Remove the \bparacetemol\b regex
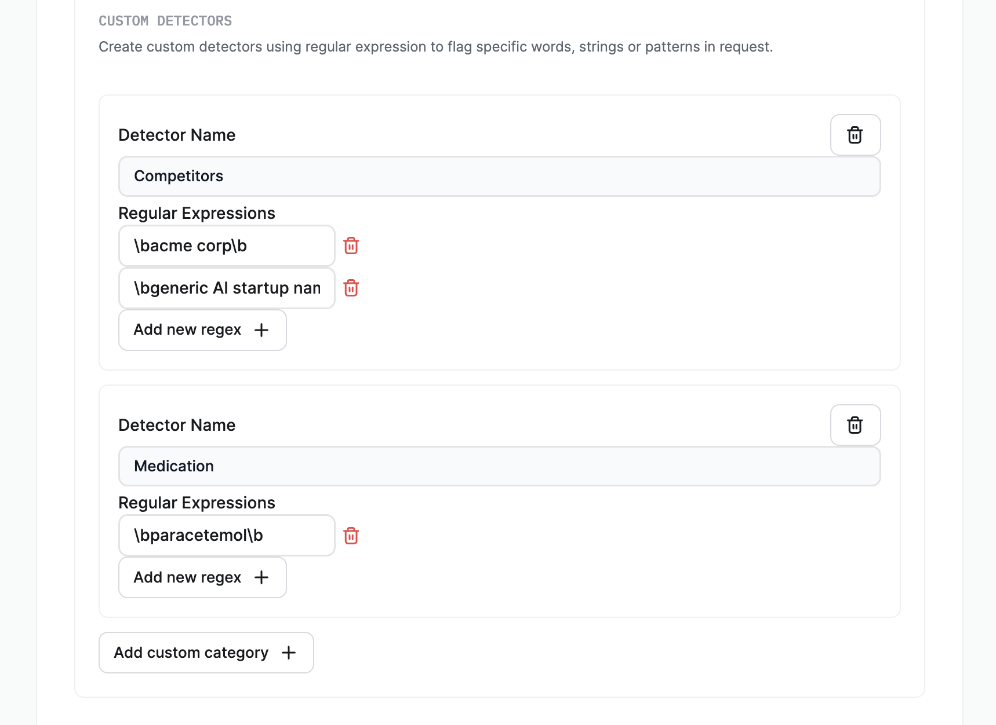996x725 pixels. (351, 536)
